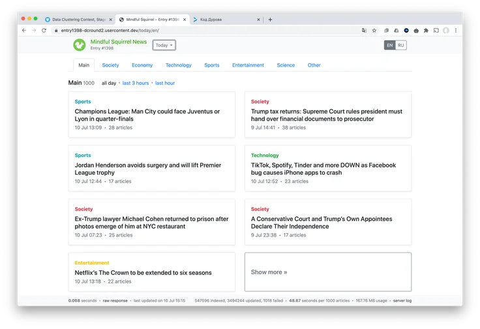
Task: Open the Chrome profile avatar
Action: [446, 30]
